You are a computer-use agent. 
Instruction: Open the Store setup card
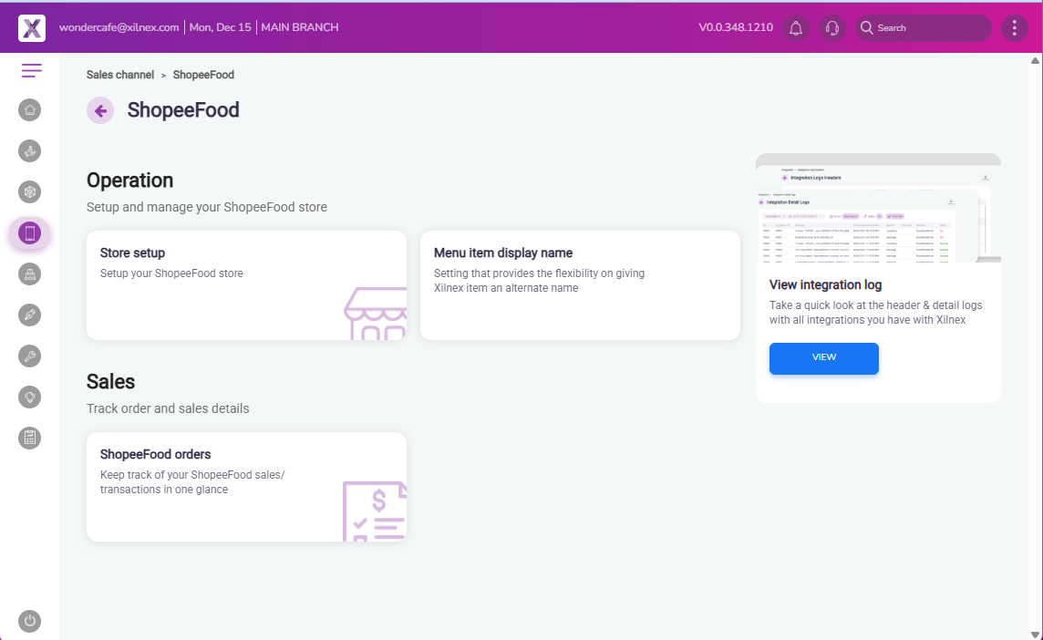point(246,285)
